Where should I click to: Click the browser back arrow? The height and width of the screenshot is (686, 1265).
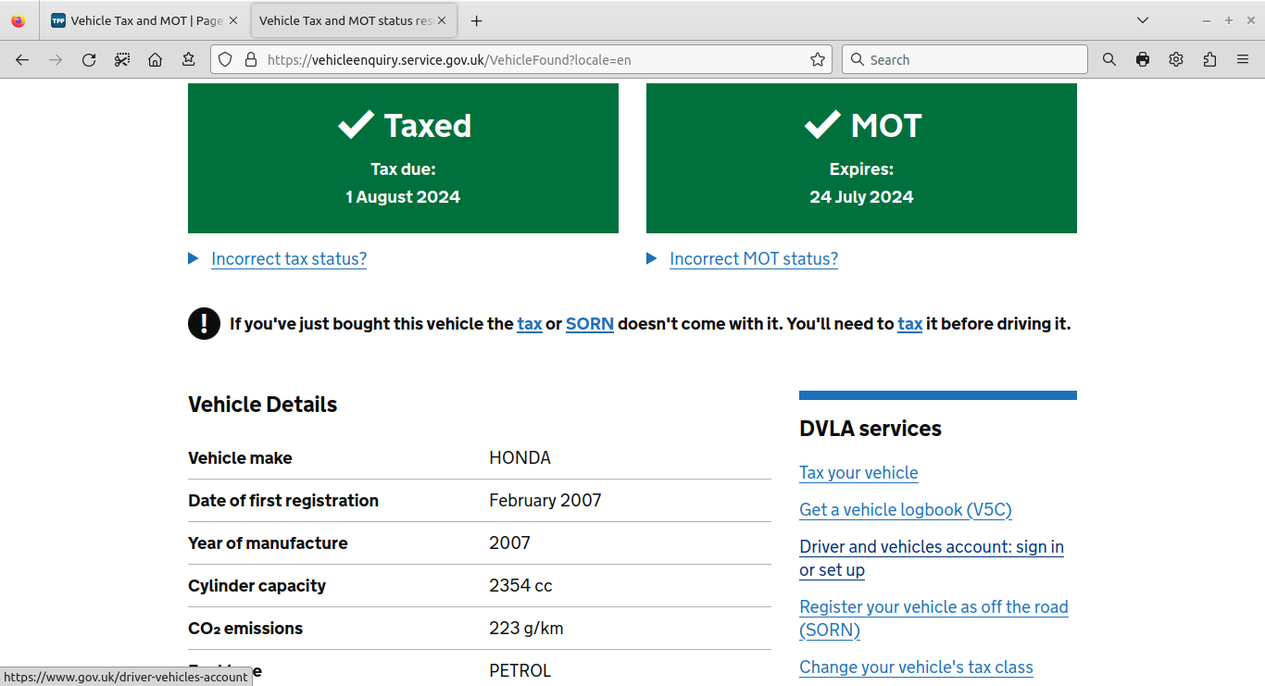click(x=22, y=59)
